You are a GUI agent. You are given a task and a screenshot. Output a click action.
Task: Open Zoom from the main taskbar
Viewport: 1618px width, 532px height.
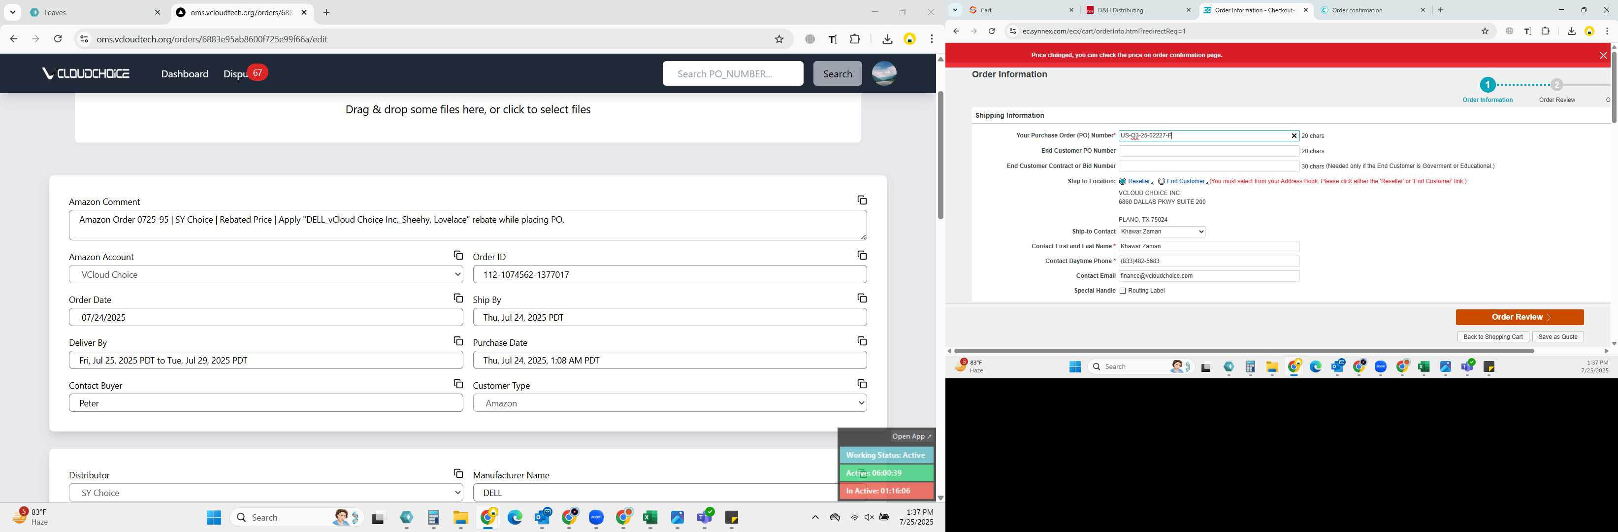point(596,518)
